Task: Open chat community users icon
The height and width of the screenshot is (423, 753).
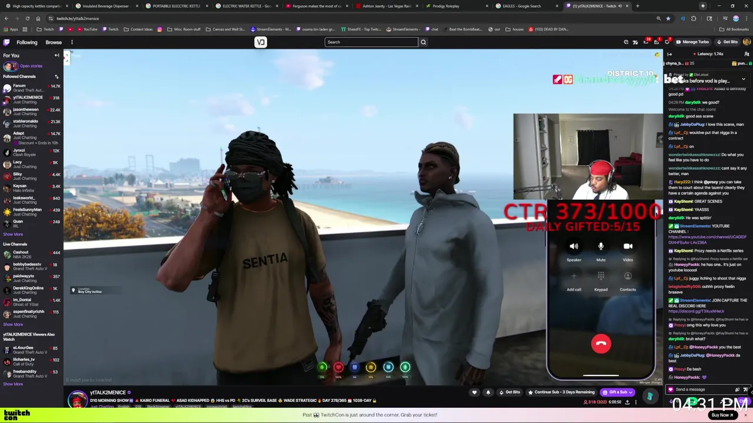Action: coord(747,54)
